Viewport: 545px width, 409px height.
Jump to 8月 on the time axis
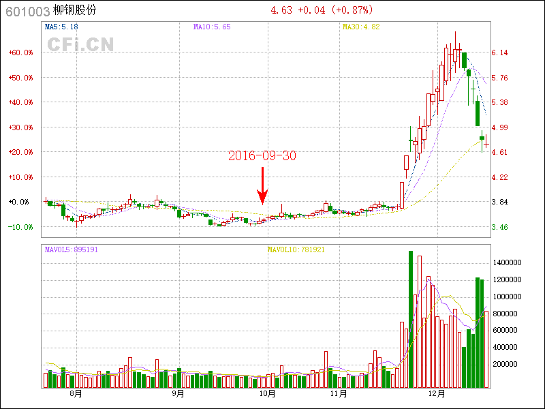point(76,393)
